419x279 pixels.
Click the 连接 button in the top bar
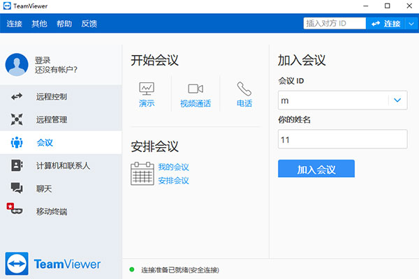(x=385, y=24)
